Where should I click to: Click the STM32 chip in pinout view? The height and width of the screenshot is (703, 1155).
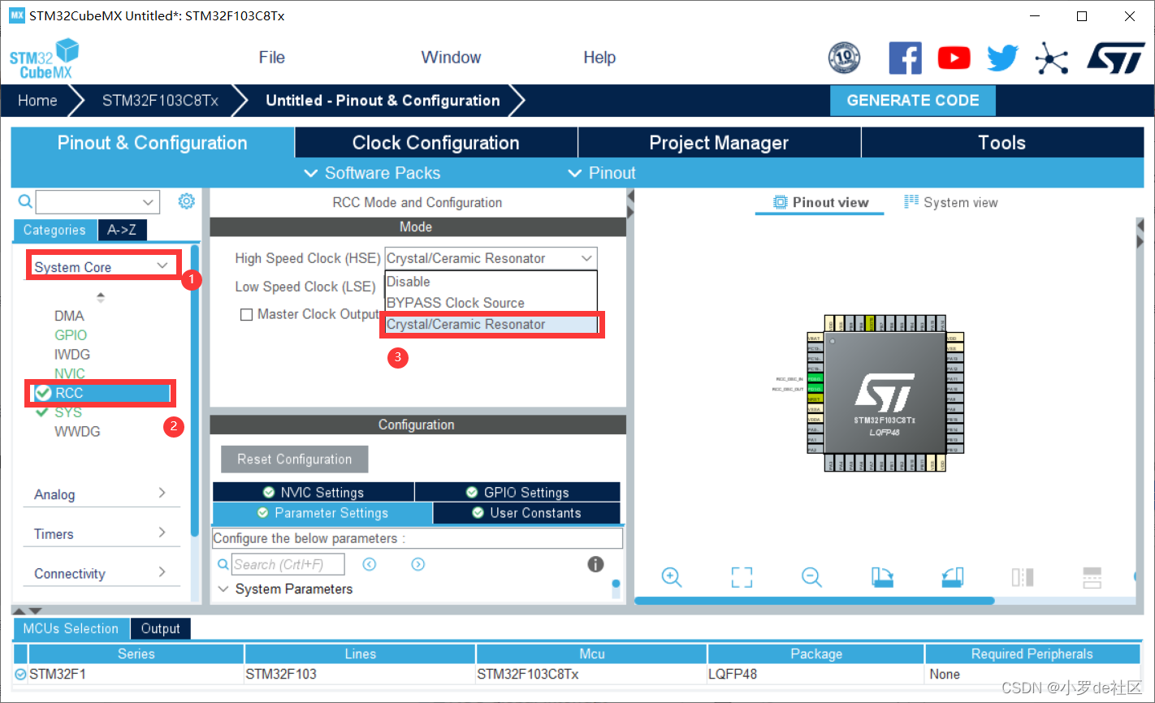coord(885,393)
